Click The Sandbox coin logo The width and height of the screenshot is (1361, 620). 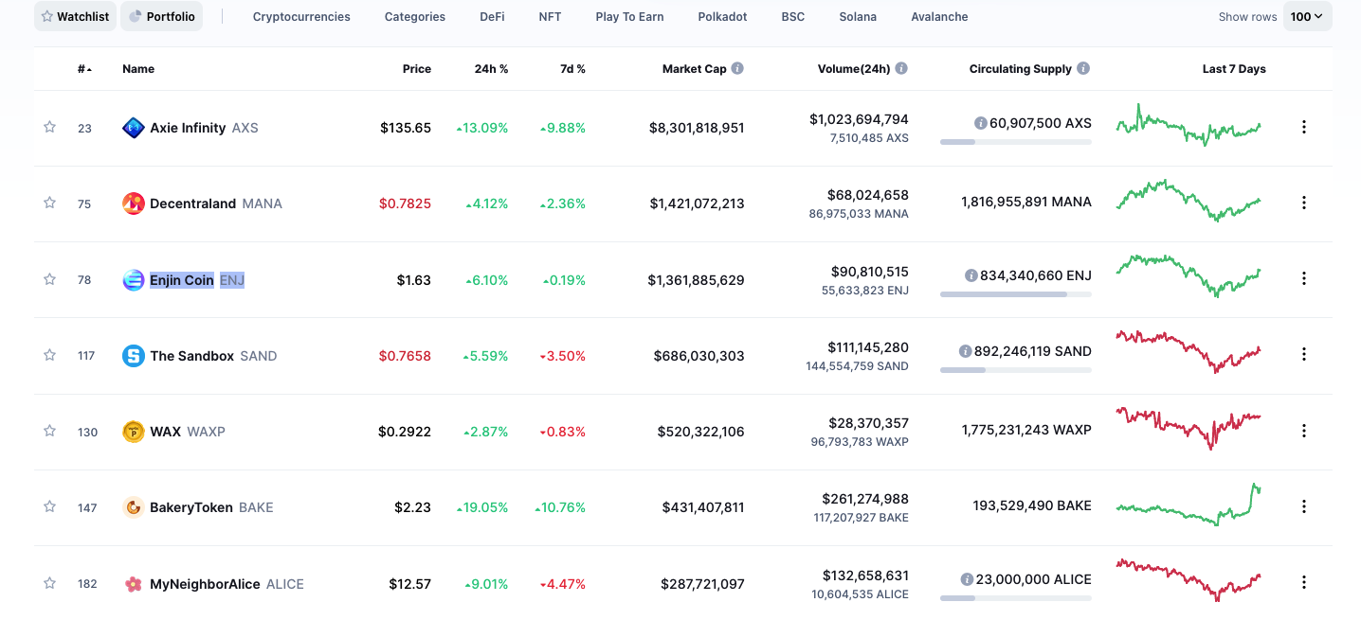134,356
